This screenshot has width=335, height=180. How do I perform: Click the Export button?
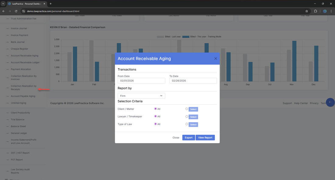pos(189,138)
